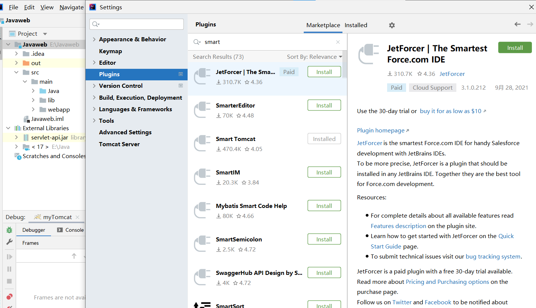This screenshot has width=536, height=308.
Task: Click the back arrow in Settings dialog
Action: (517, 24)
